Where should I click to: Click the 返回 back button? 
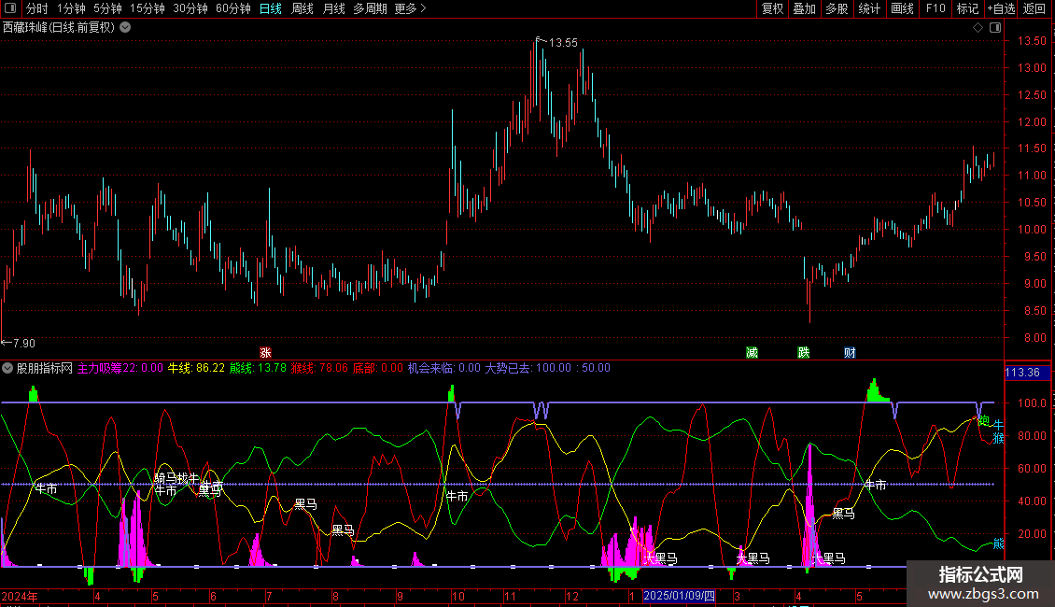click(x=1034, y=8)
